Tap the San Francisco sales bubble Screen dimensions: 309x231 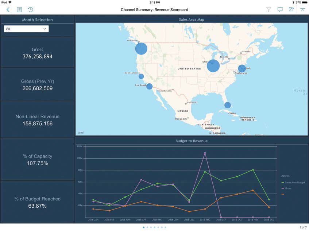pos(141,76)
